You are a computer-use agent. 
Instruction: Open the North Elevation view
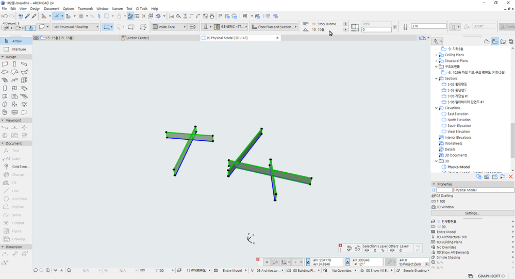click(459, 120)
